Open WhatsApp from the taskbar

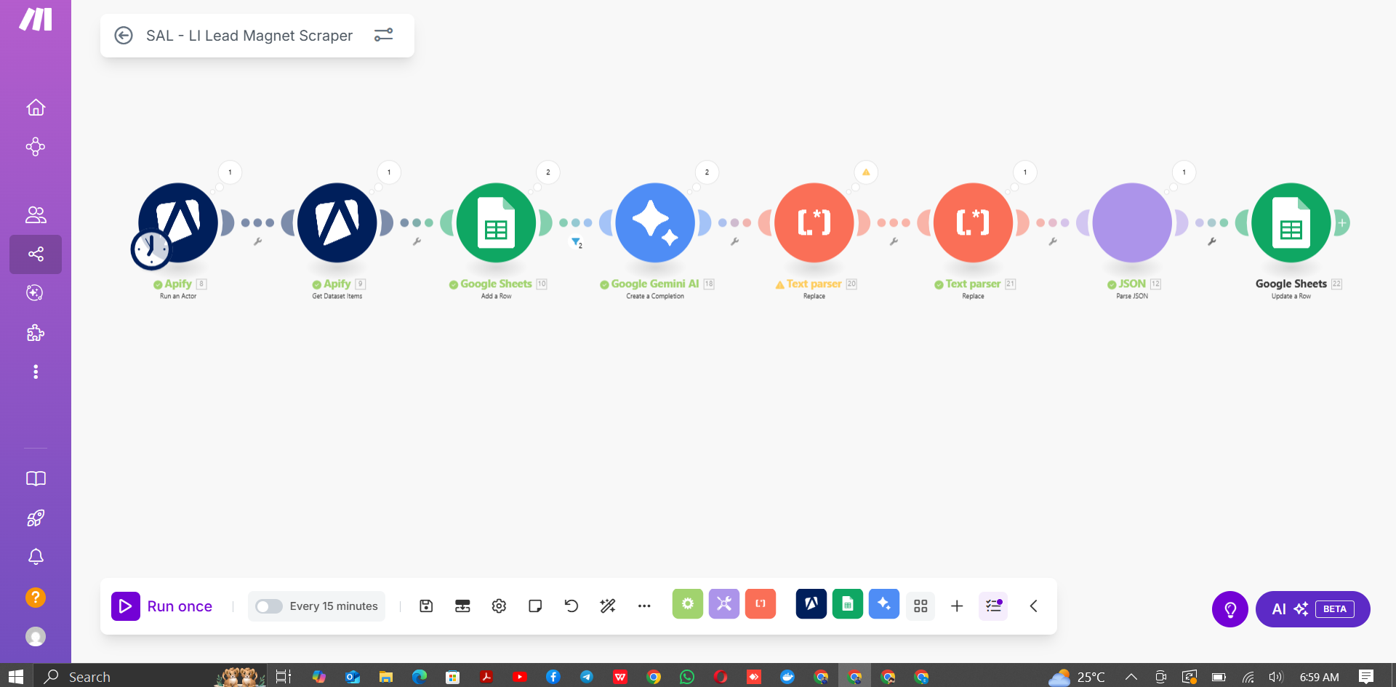tap(687, 677)
